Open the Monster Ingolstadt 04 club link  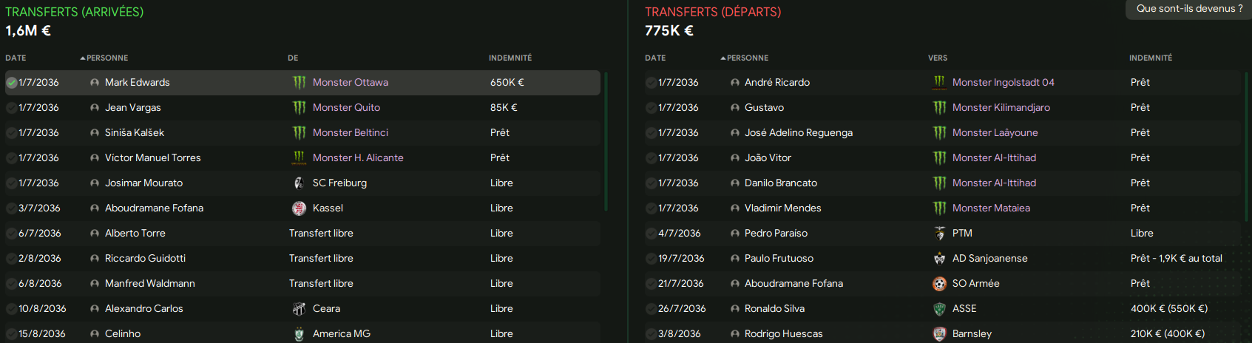[x=1004, y=83]
